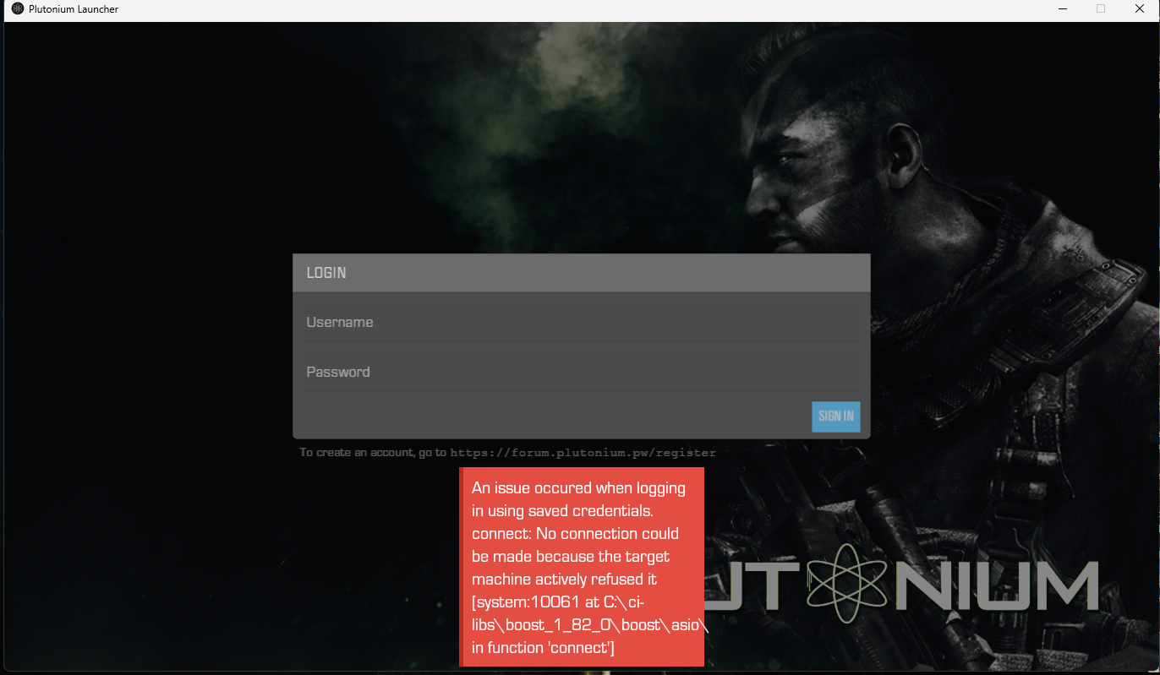Open the forum.plutonium.pw/register link
This screenshot has height=675, width=1160.
point(583,453)
